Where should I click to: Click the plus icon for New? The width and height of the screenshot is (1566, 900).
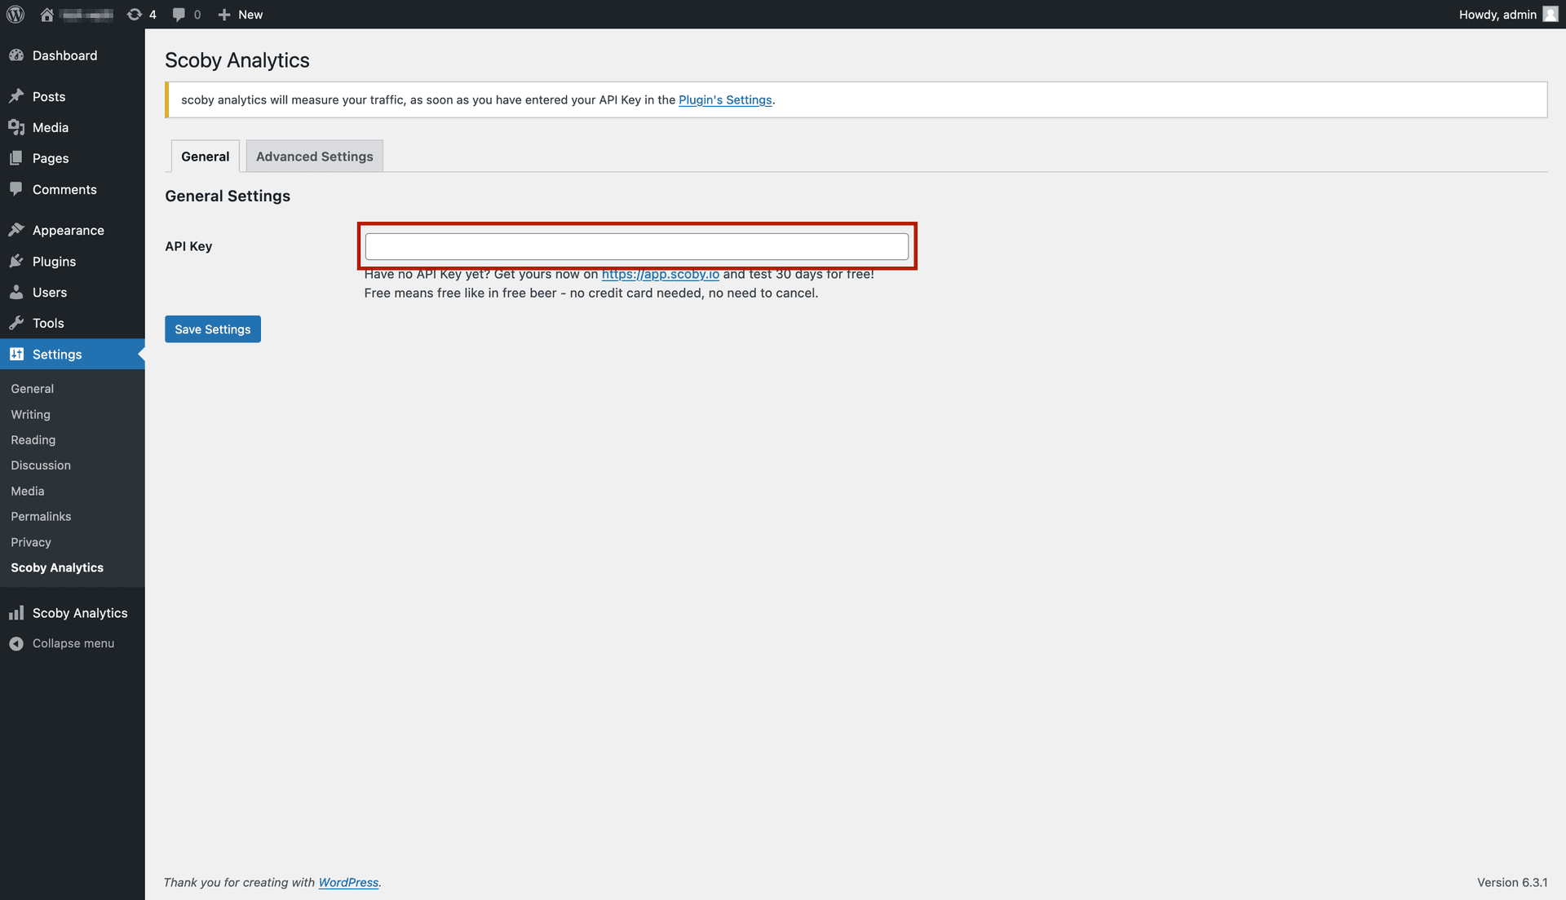pyautogui.click(x=224, y=15)
